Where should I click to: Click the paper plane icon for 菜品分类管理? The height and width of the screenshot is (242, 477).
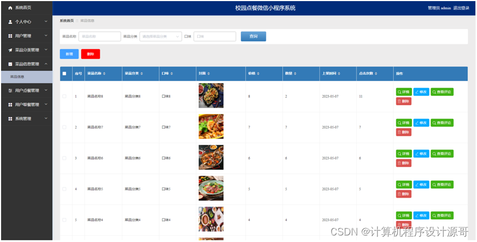[10, 50]
